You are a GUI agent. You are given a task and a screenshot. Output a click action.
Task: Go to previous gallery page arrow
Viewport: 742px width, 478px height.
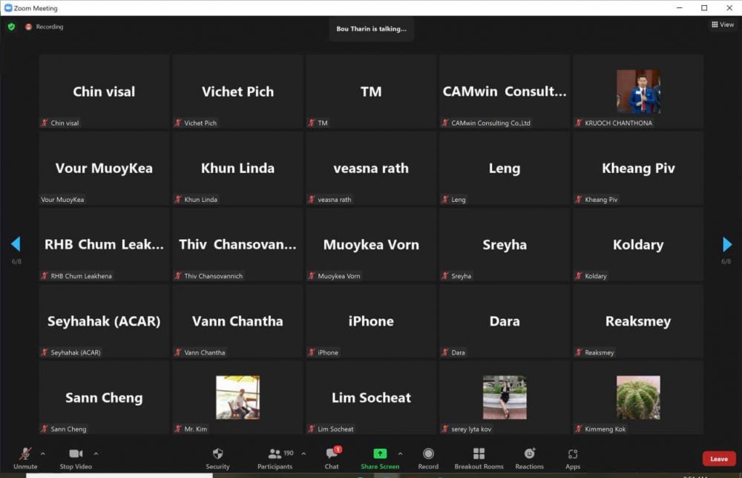[15, 245]
